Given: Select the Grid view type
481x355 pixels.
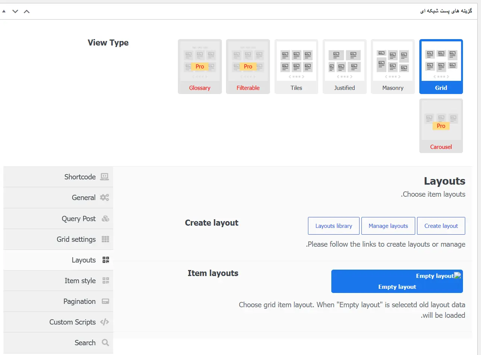Looking at the screenshot, I should point(441,67).
